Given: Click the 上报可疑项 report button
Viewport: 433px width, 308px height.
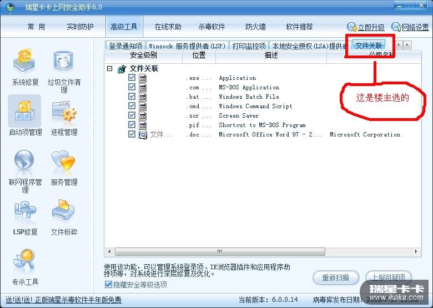Looking at the screenshot, I should (x=389, y=277).
